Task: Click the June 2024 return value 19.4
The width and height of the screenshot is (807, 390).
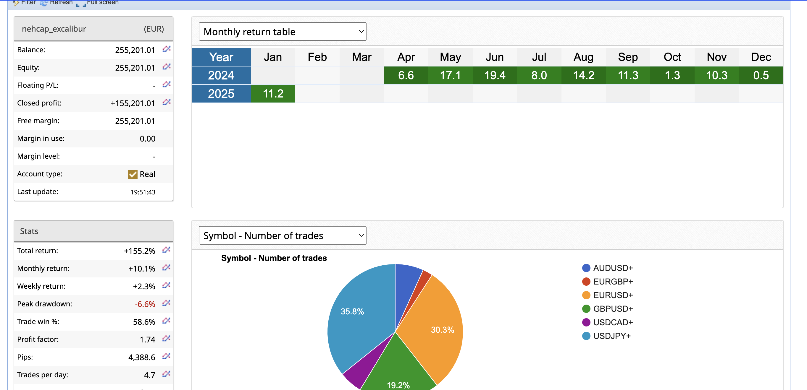Action: (x=495, y=75)
